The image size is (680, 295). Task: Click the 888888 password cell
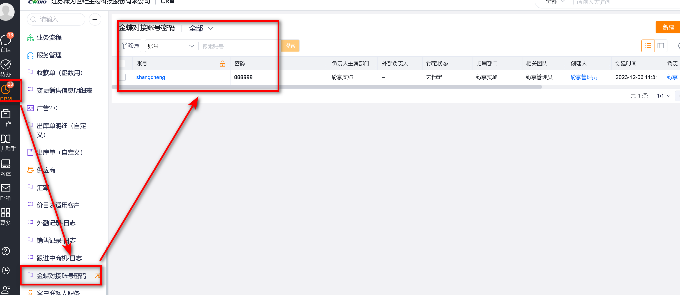[243, 77]
